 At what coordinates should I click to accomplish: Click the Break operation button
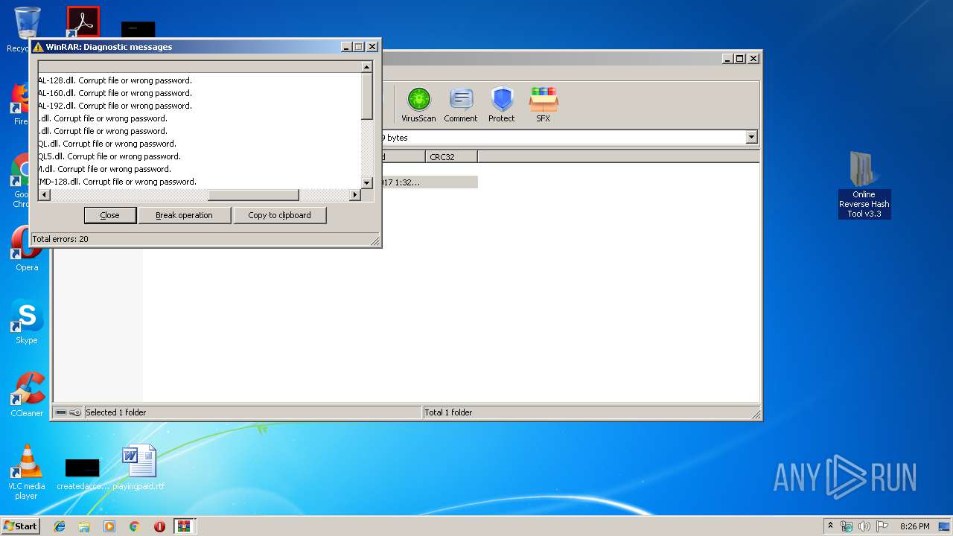point(184,215)
